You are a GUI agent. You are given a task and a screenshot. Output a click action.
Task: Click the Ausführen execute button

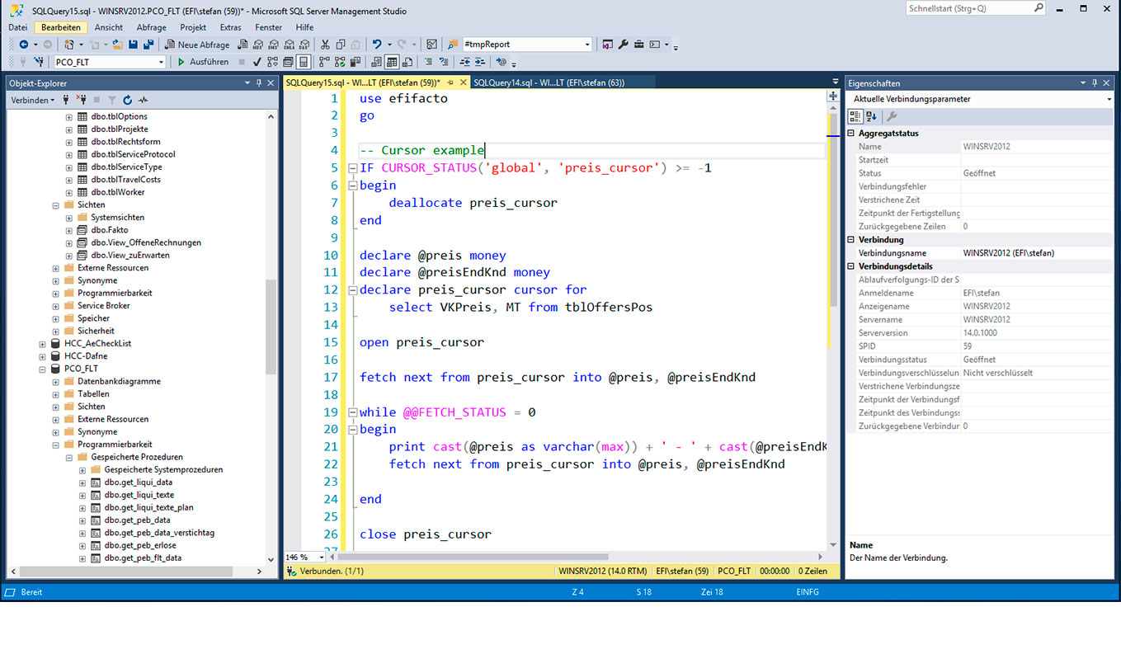pos(203,62)
